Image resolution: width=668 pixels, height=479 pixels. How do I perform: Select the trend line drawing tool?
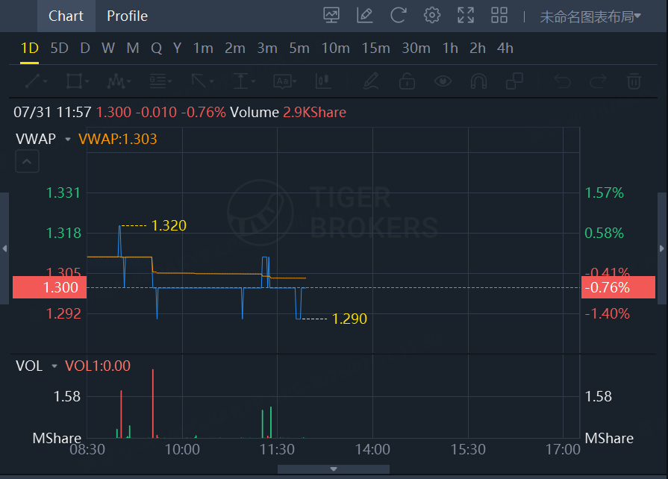point(34,81)
